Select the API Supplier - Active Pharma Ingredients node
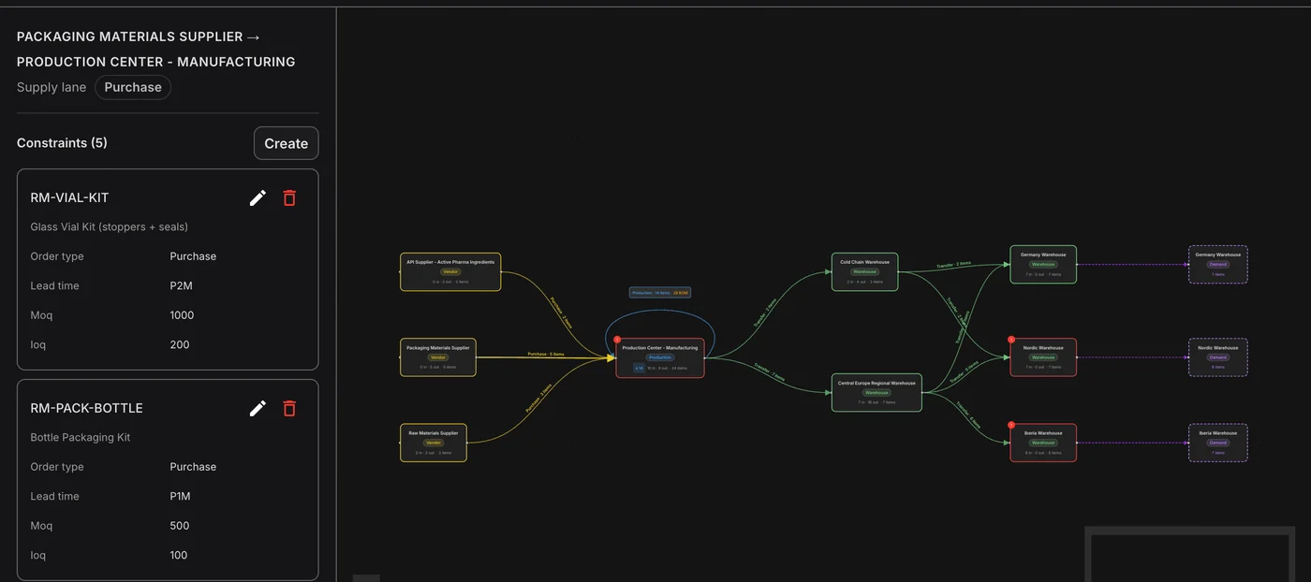 tap(450, 271)
